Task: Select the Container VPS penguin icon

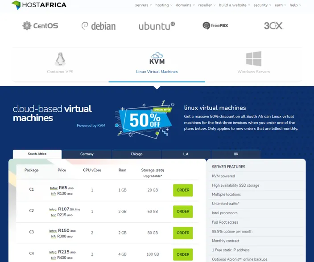Action: 60,59
